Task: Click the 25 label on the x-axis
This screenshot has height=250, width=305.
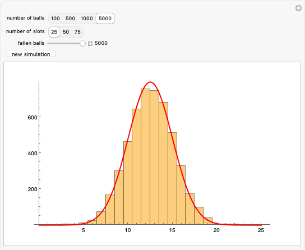Action: [261, 230]
